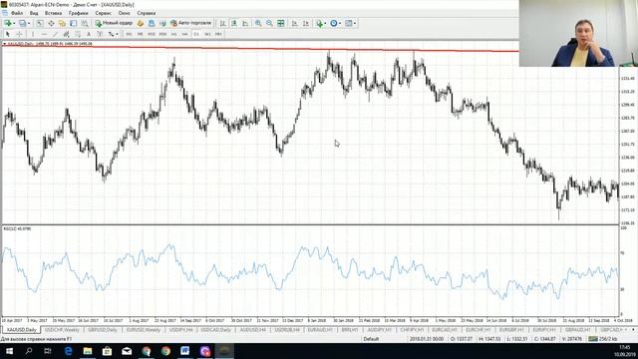Select the crosshair tool

19,34
